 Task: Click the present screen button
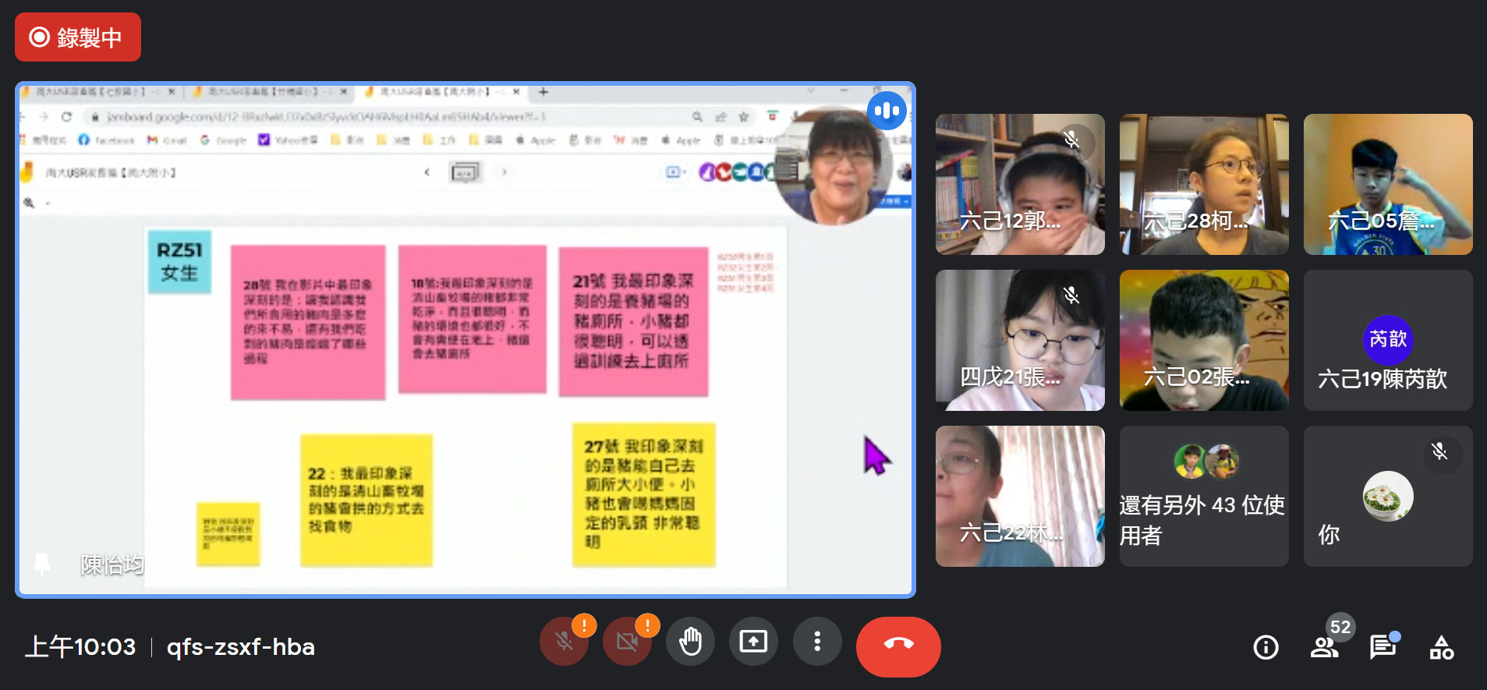pos(753,642)
